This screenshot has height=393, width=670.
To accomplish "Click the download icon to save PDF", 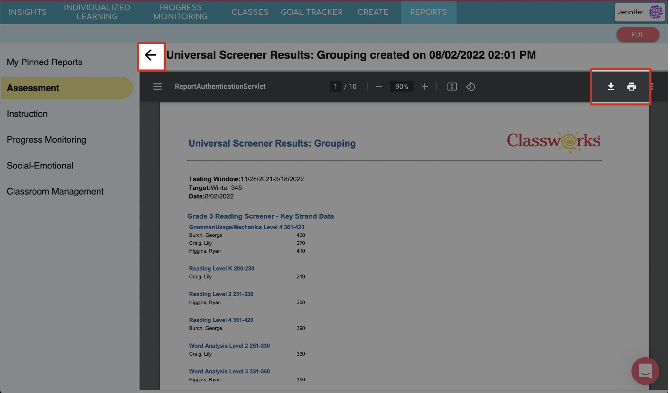I will click(x=611, y=87).
